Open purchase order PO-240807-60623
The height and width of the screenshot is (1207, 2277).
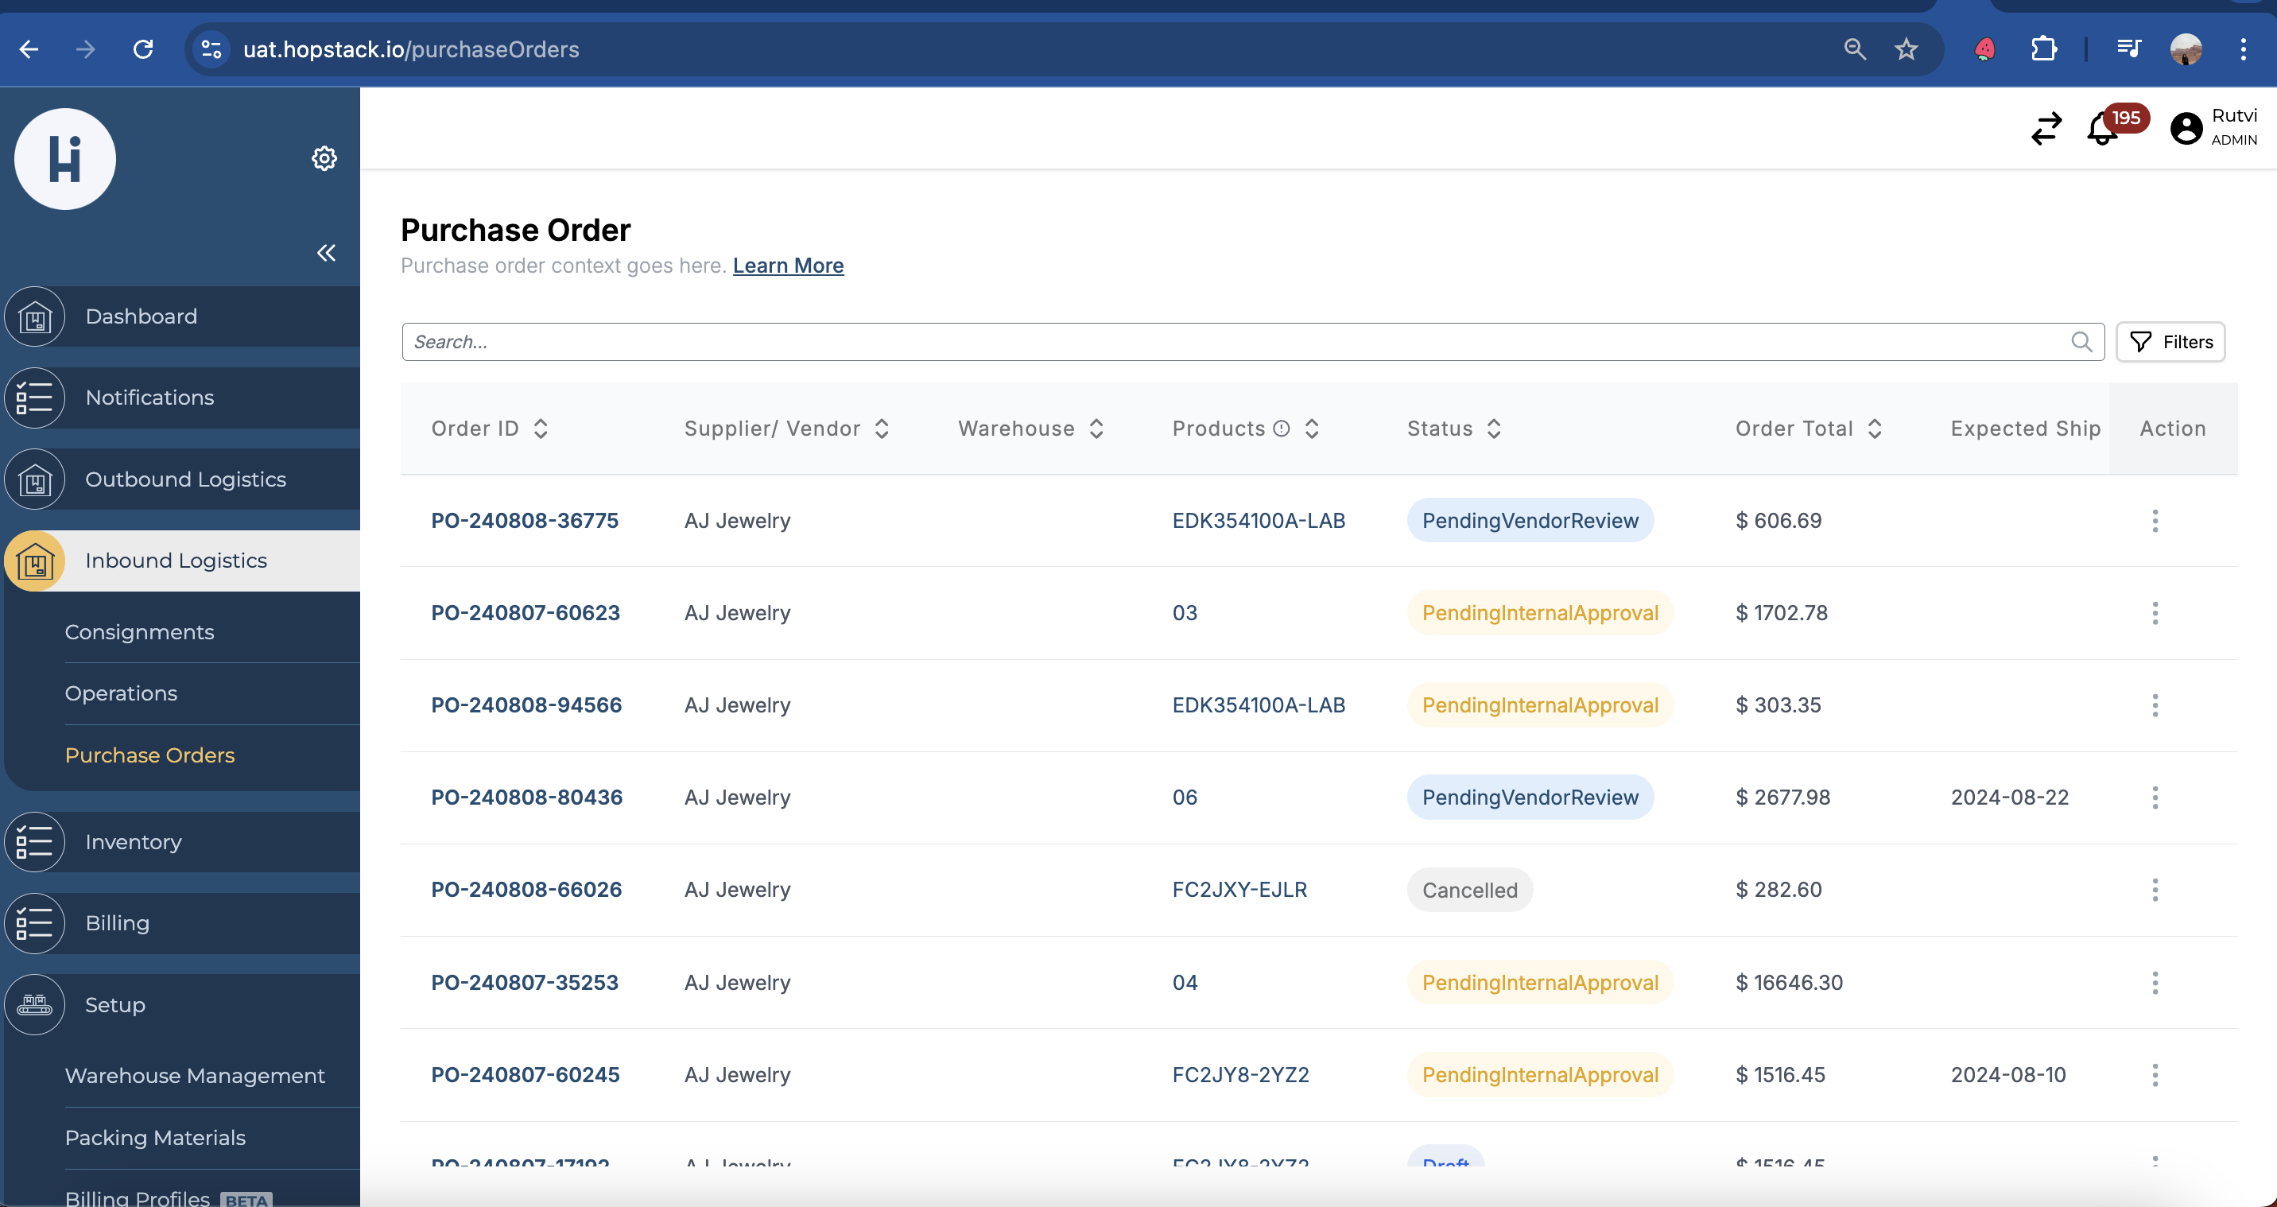[525, 612]
